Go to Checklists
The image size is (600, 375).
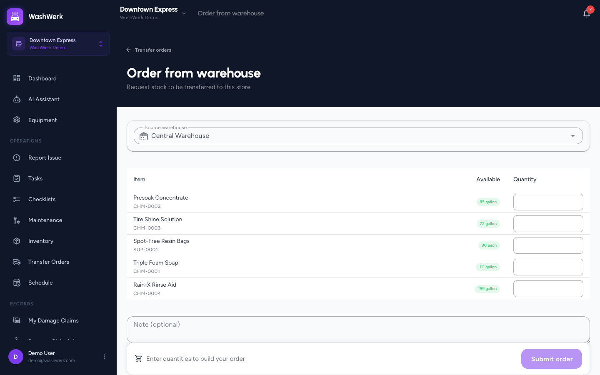coord(58,199)
